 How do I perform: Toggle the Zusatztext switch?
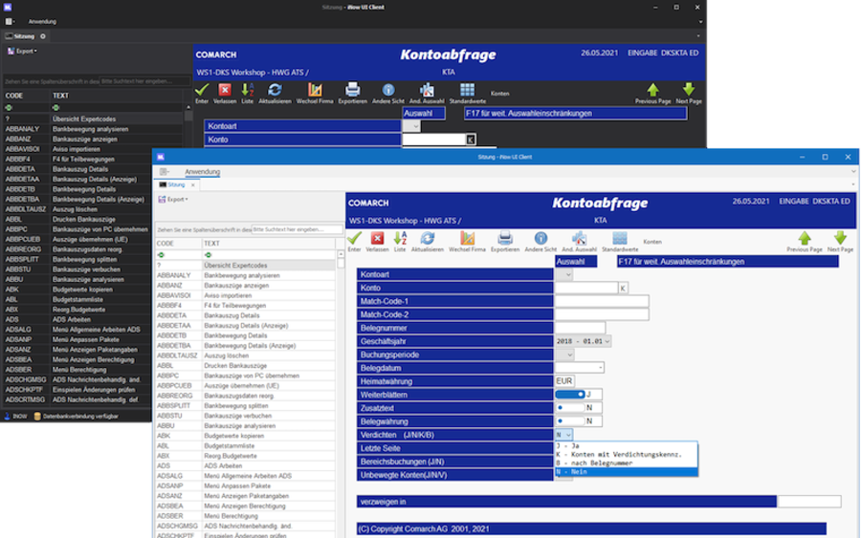point(570,407)
